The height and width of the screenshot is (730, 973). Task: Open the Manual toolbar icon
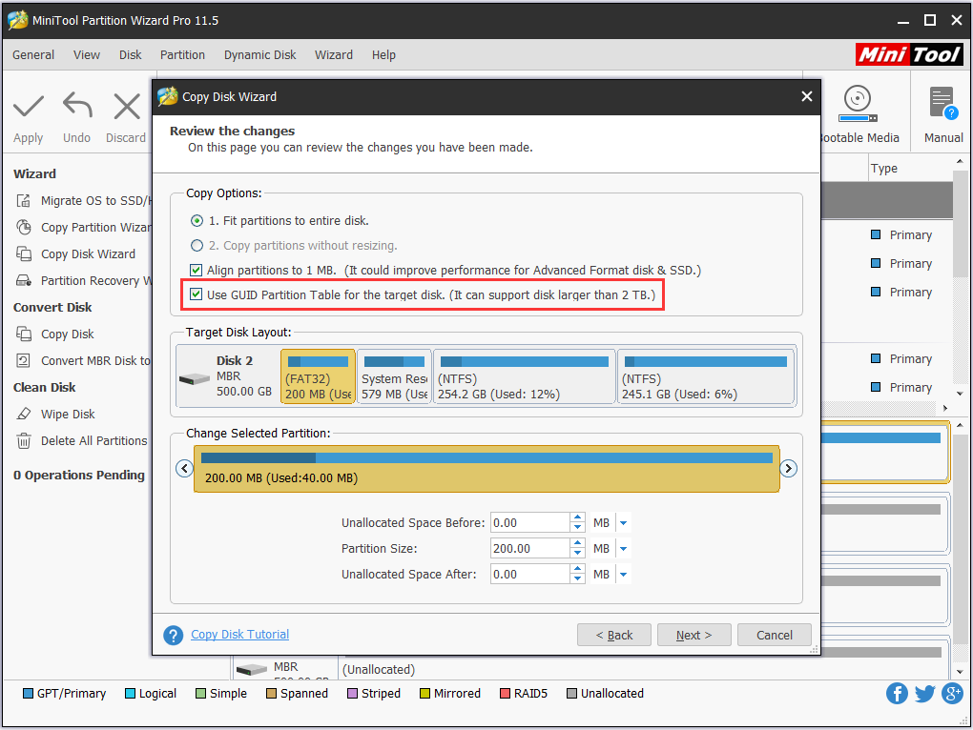point(942,103)
